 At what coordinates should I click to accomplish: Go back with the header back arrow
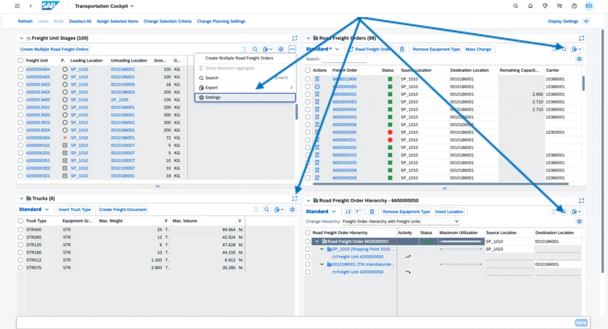[x=30, y=6]
